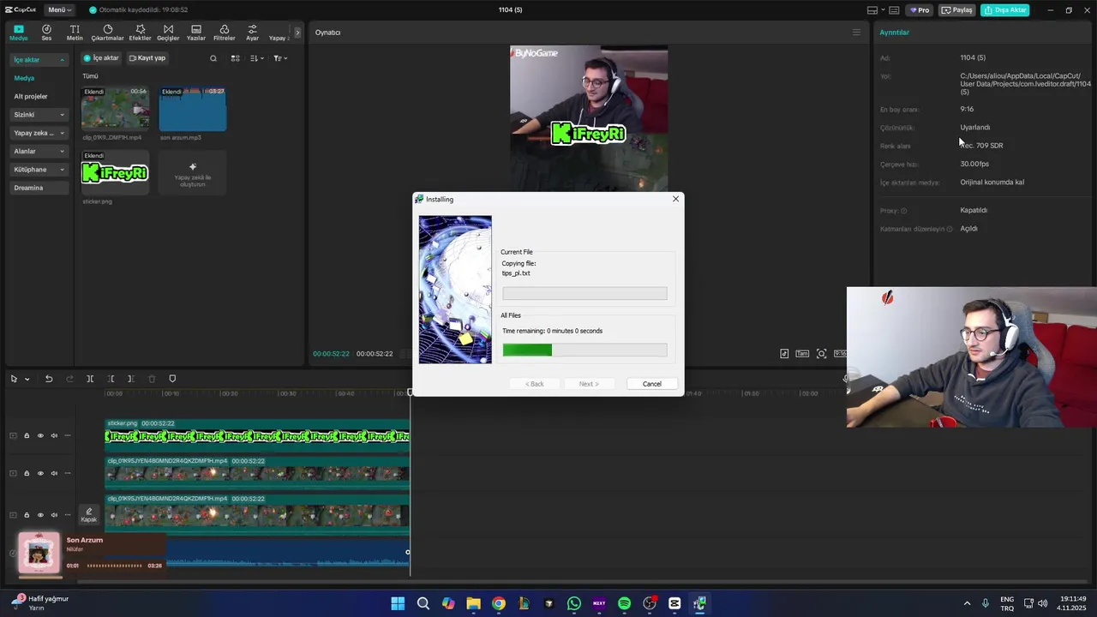Open the Geçişler transitions panel
The width and height of the screenshot is (1097, 617).
[168, 33]
